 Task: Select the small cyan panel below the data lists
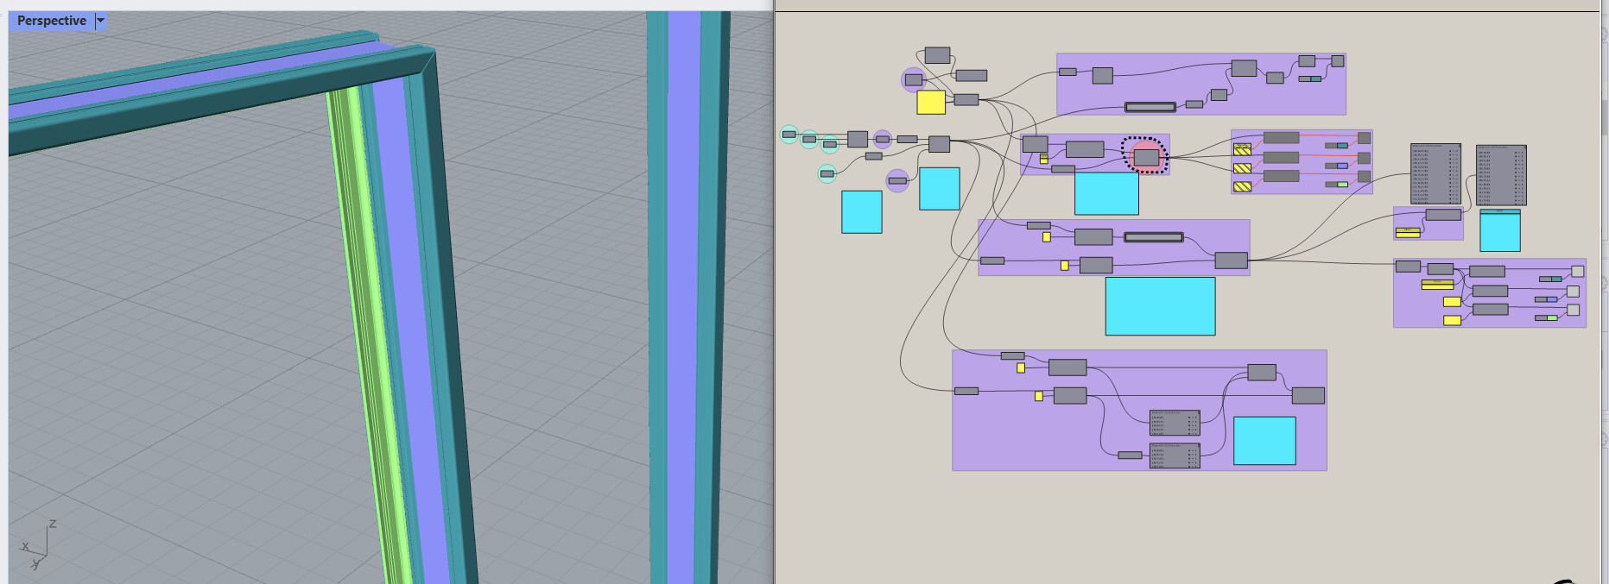pos(1500,229)
